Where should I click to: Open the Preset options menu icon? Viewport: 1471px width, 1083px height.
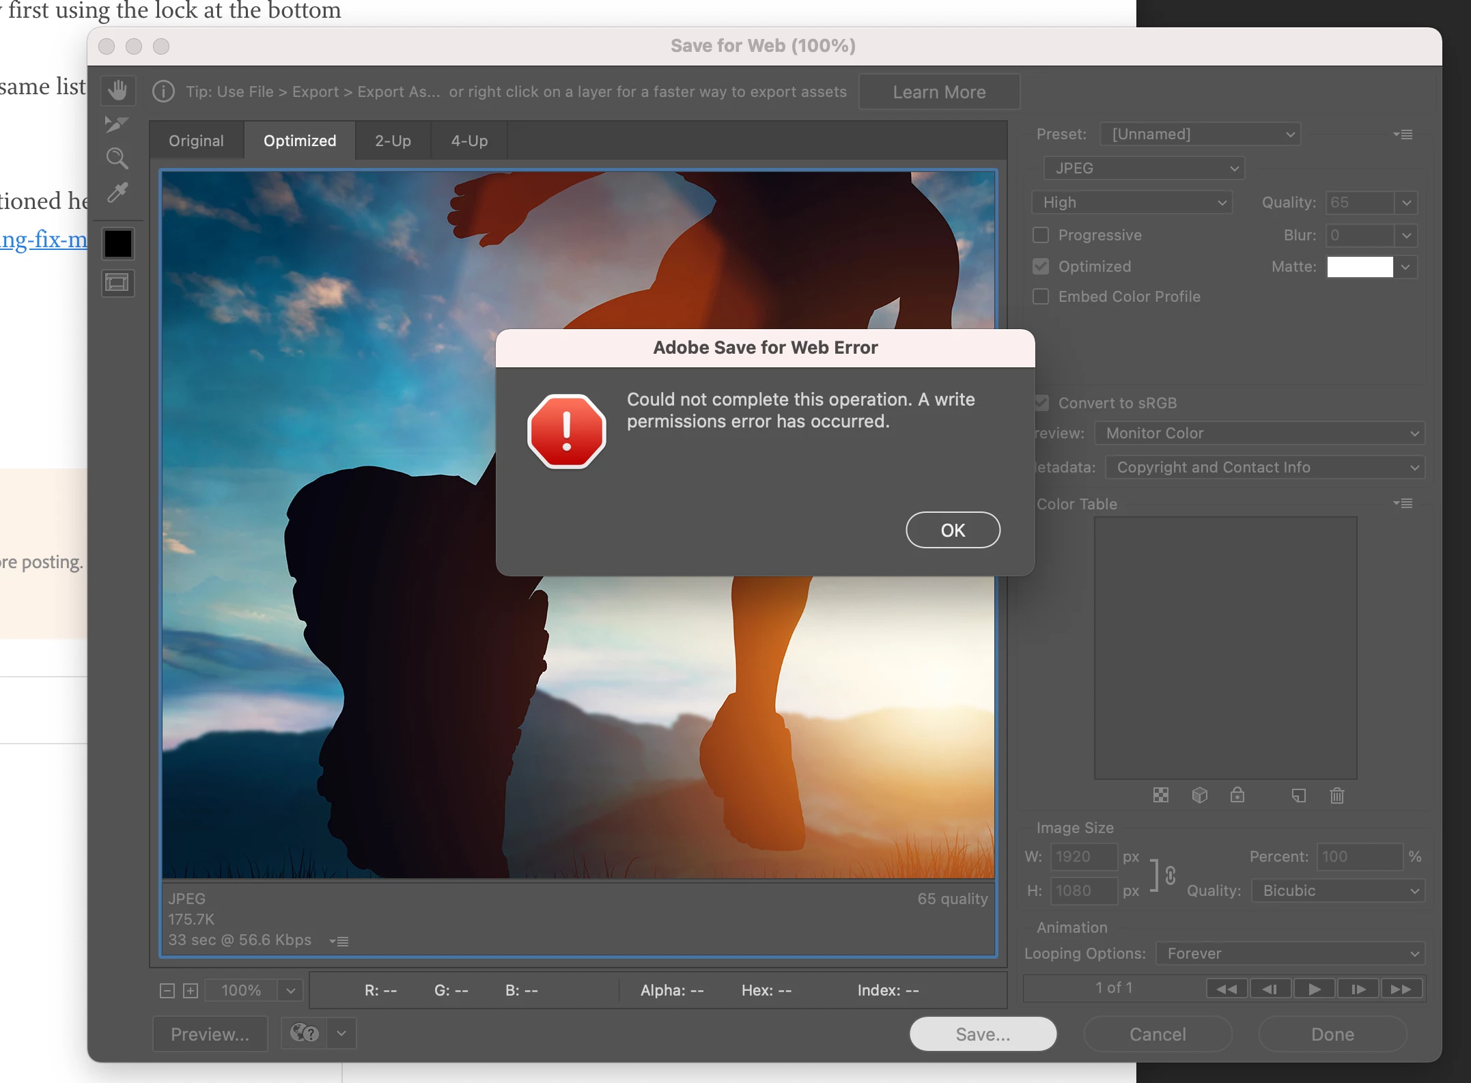pos(1403,135)
